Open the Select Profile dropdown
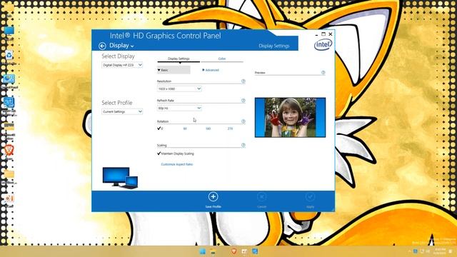 click(122, 111)
